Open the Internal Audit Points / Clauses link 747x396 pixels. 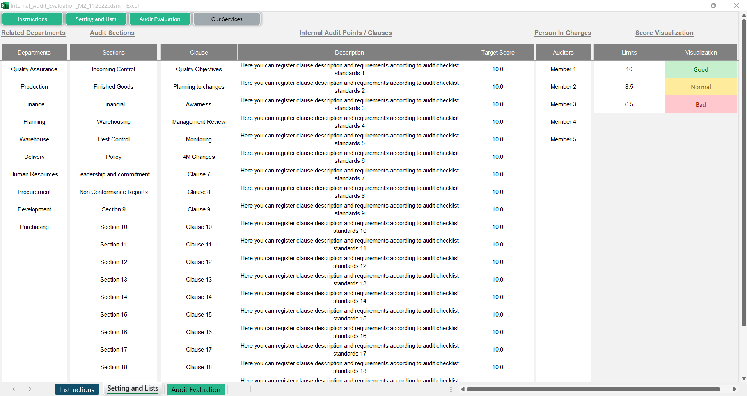(345, 33)
